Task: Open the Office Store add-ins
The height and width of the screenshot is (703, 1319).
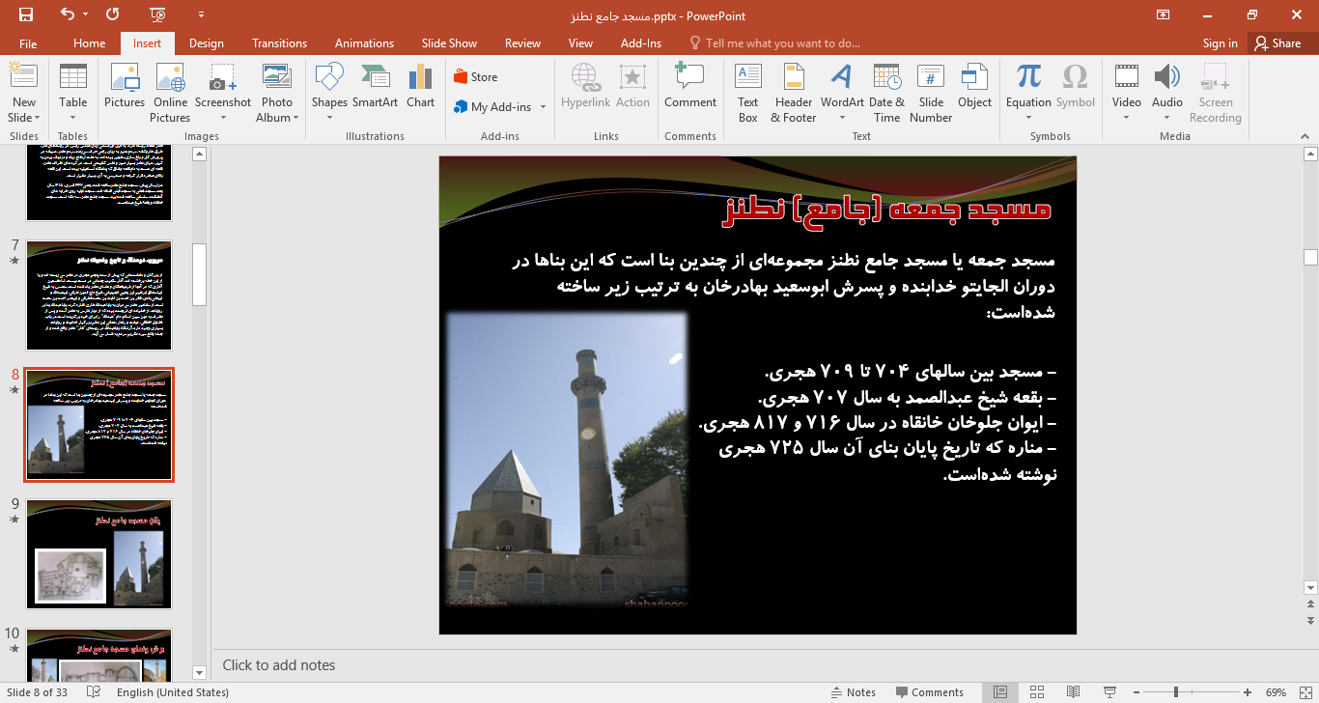Action: pyautogui.click(x=475, y=77)
